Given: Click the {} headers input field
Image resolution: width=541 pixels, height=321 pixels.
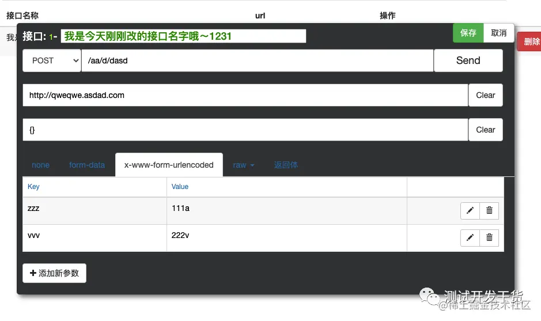Looking at the screenshot, I should [245, 130].
